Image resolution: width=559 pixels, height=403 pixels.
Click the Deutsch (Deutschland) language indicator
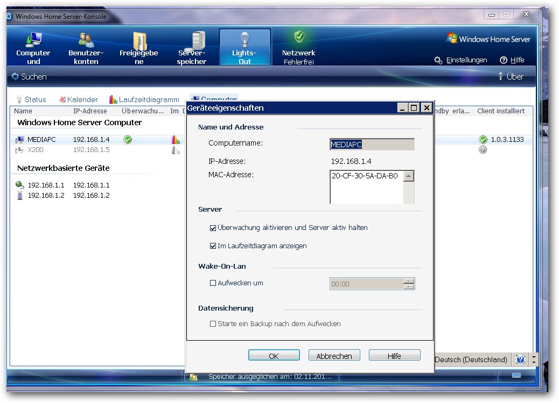click(x=471, y=359)
